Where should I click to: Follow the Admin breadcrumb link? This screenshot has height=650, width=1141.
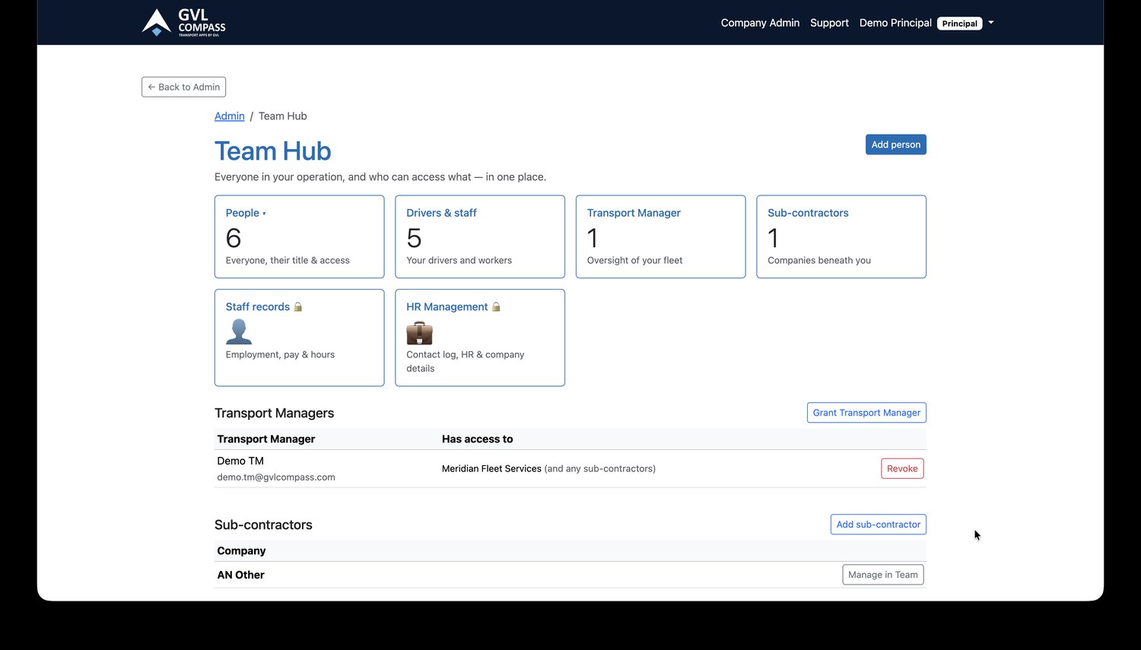tap(230, 116)
